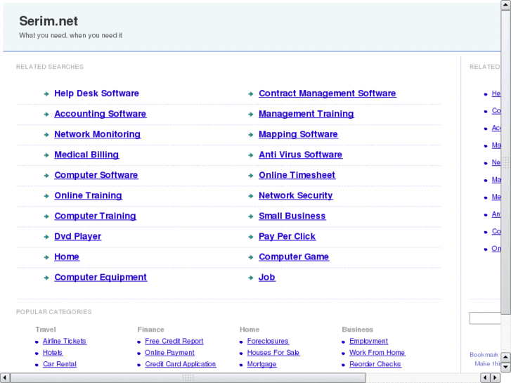Click the arrow bullet next to Pay Per Click
511x383 pixels.
250,237
